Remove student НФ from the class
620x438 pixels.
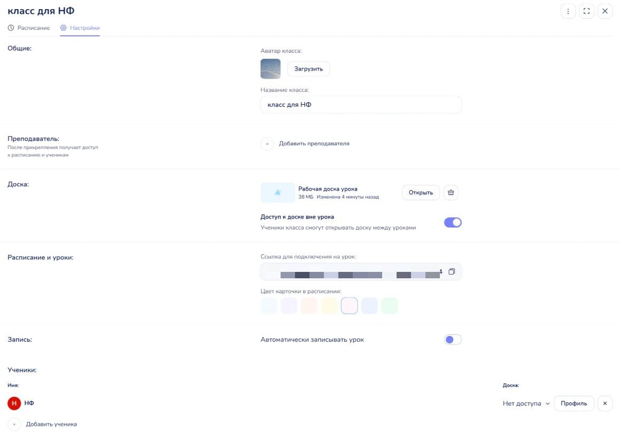[x=605, y=404]
